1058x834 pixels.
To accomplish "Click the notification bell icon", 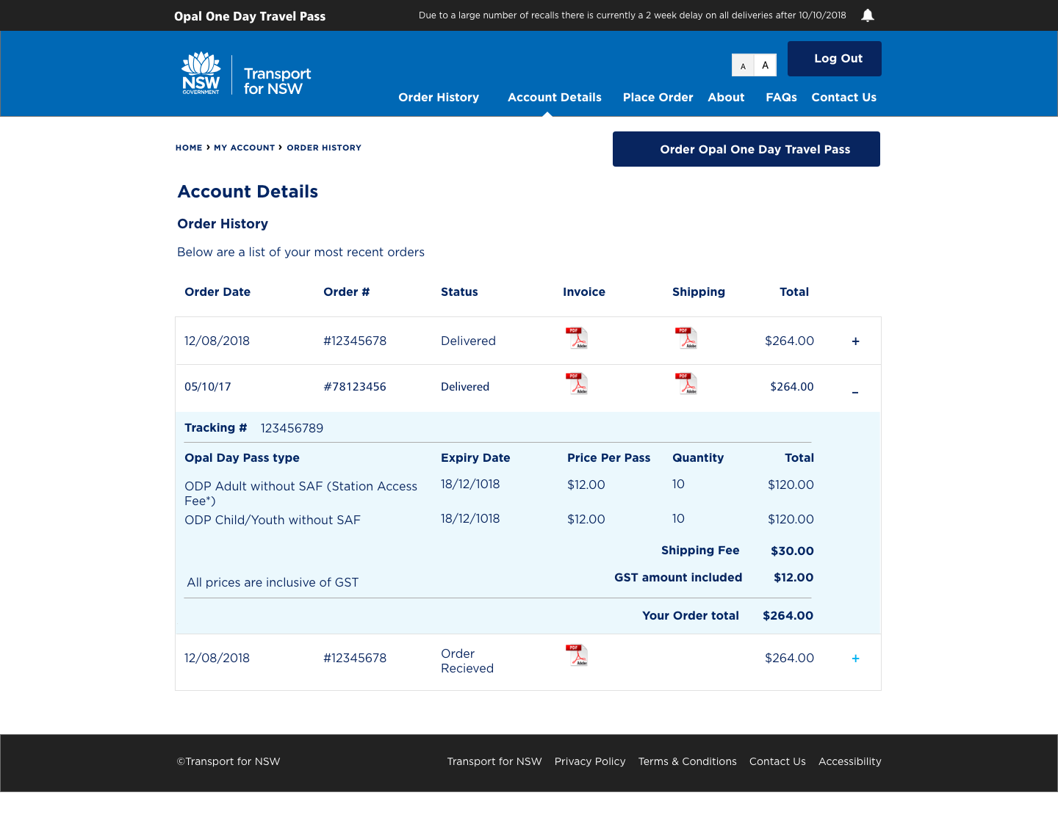I will coord(868,15).
